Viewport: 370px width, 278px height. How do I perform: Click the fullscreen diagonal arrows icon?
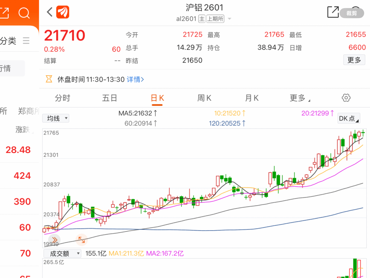pyautogui.click(x=82, y=239)
